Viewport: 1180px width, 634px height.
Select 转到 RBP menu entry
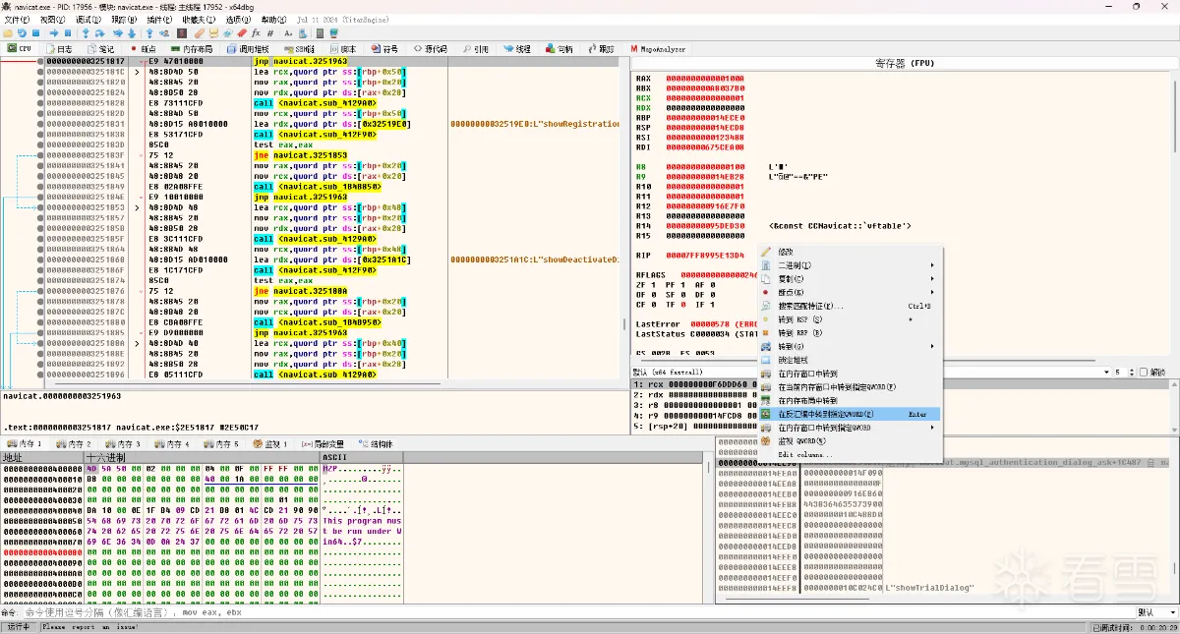pos(851,332)
